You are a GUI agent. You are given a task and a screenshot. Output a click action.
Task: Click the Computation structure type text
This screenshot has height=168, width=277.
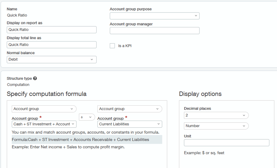tap(18, 85)
